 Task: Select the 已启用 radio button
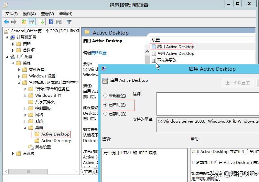[x=105, y=105]
